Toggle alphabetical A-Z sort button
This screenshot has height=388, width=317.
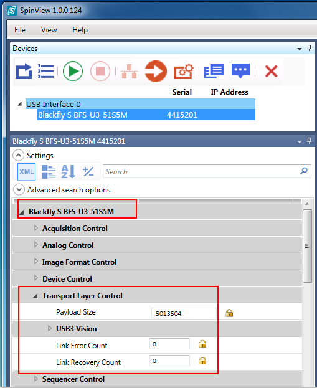tap(68, 172)
